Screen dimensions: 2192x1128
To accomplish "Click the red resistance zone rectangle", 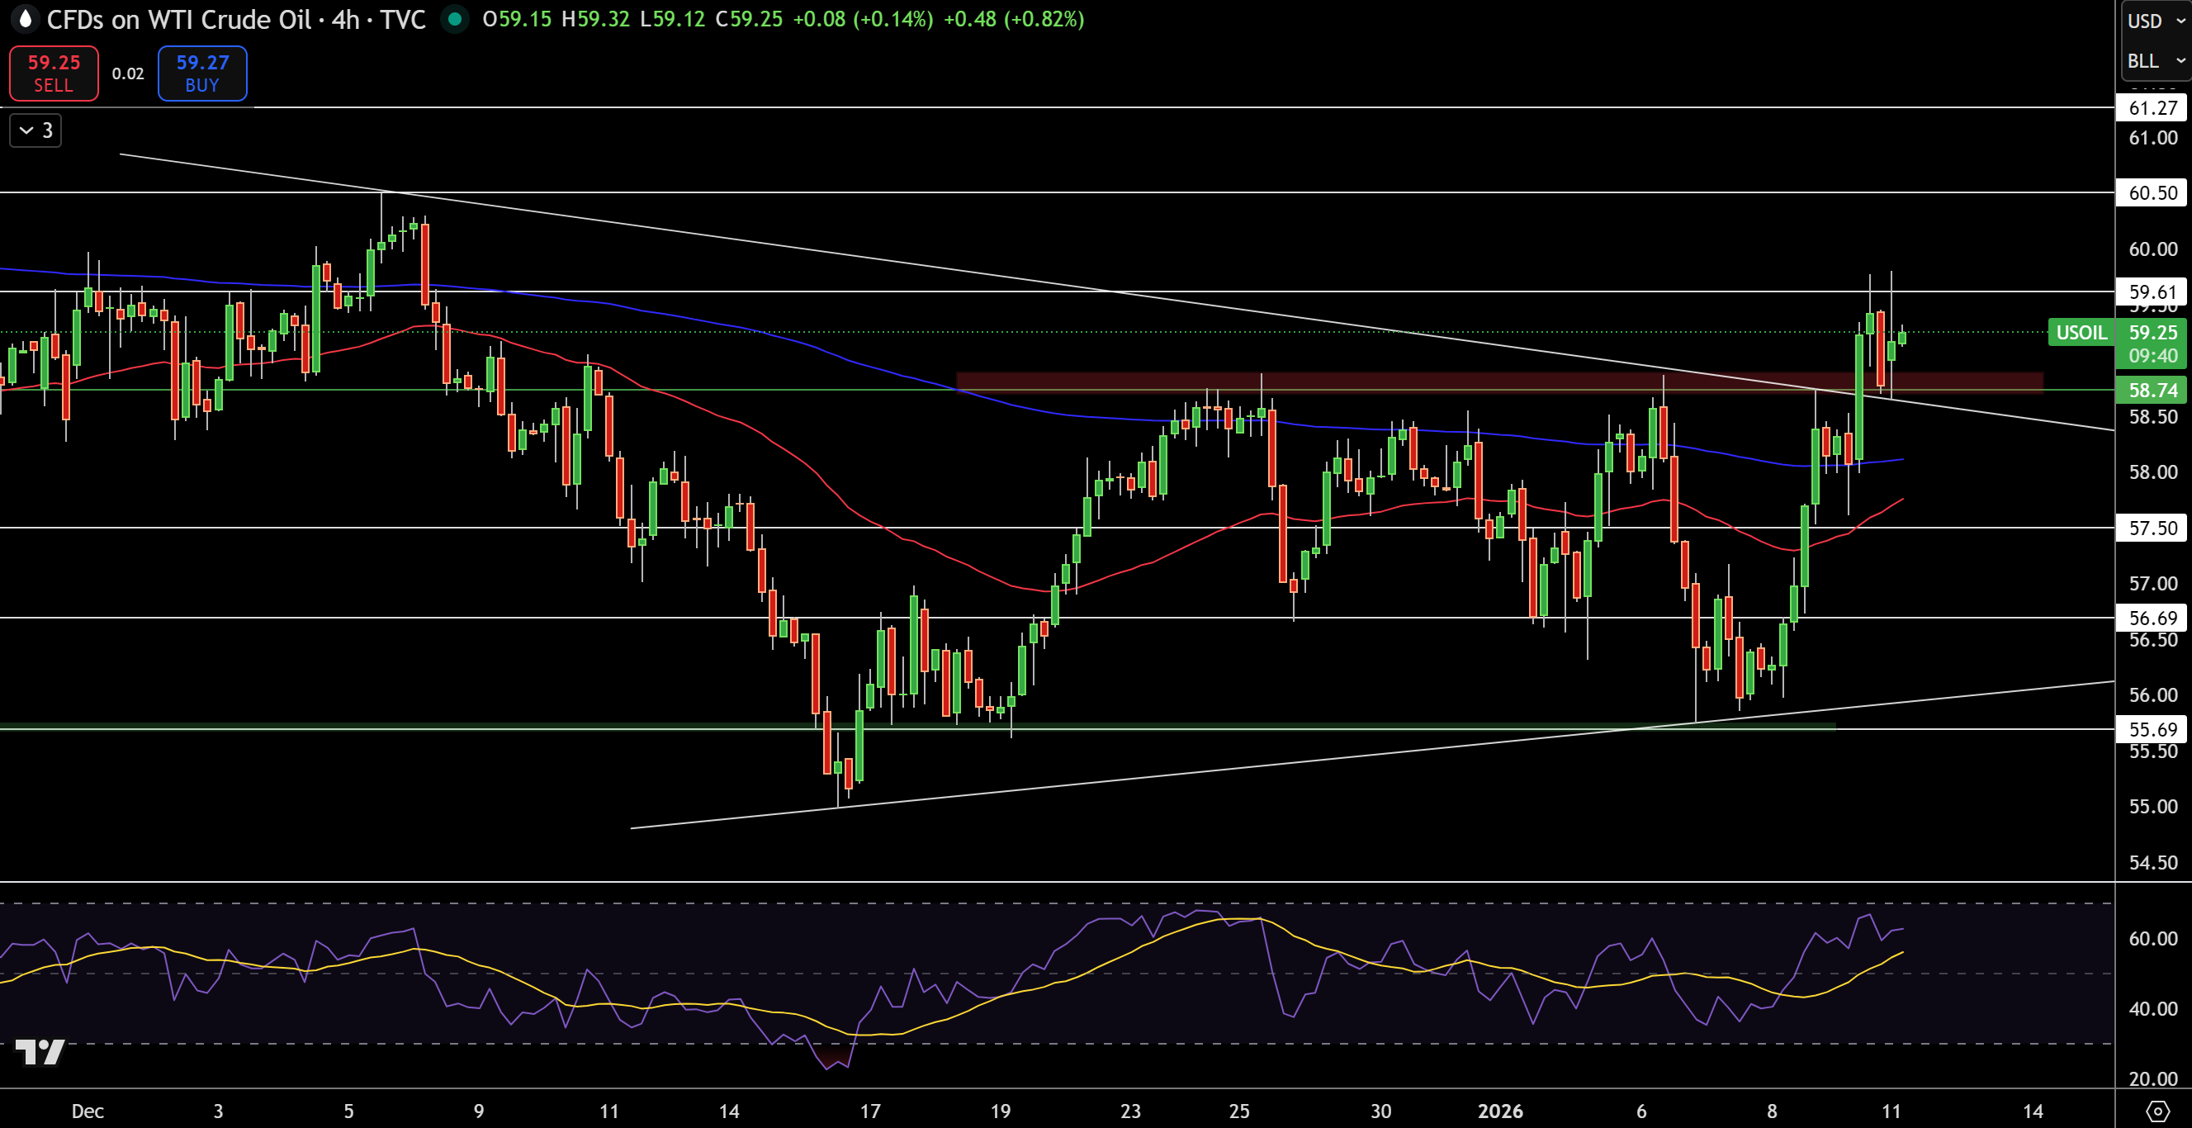I will pyautogui.click(x=1499, y=382).
